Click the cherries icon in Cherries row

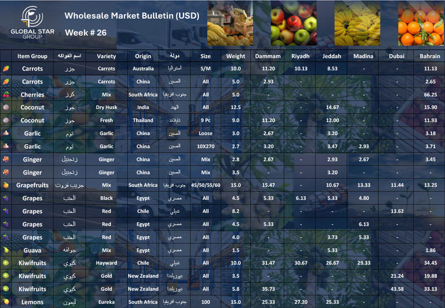(x=6, y=95)
